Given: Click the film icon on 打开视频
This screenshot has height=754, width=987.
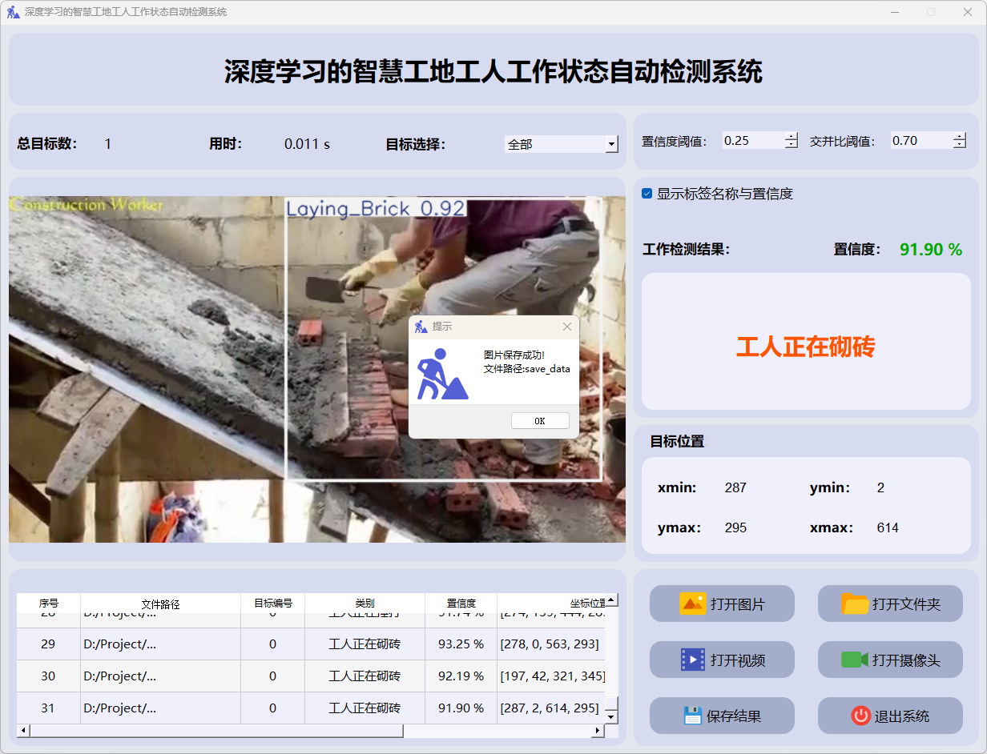Looking at the screenshot, I should [x=692, y=660].
